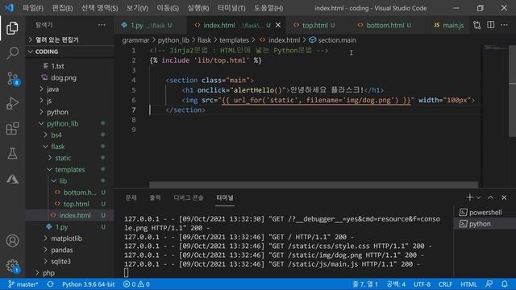The image size is (516, 290).
Task: Select Python 3.9.6 64-bit interpreter
Action: (88, 284)
